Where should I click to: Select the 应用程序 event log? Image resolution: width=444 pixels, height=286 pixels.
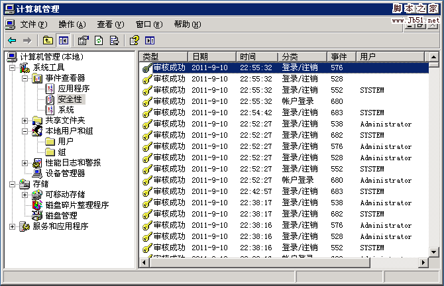pos(73,88)
